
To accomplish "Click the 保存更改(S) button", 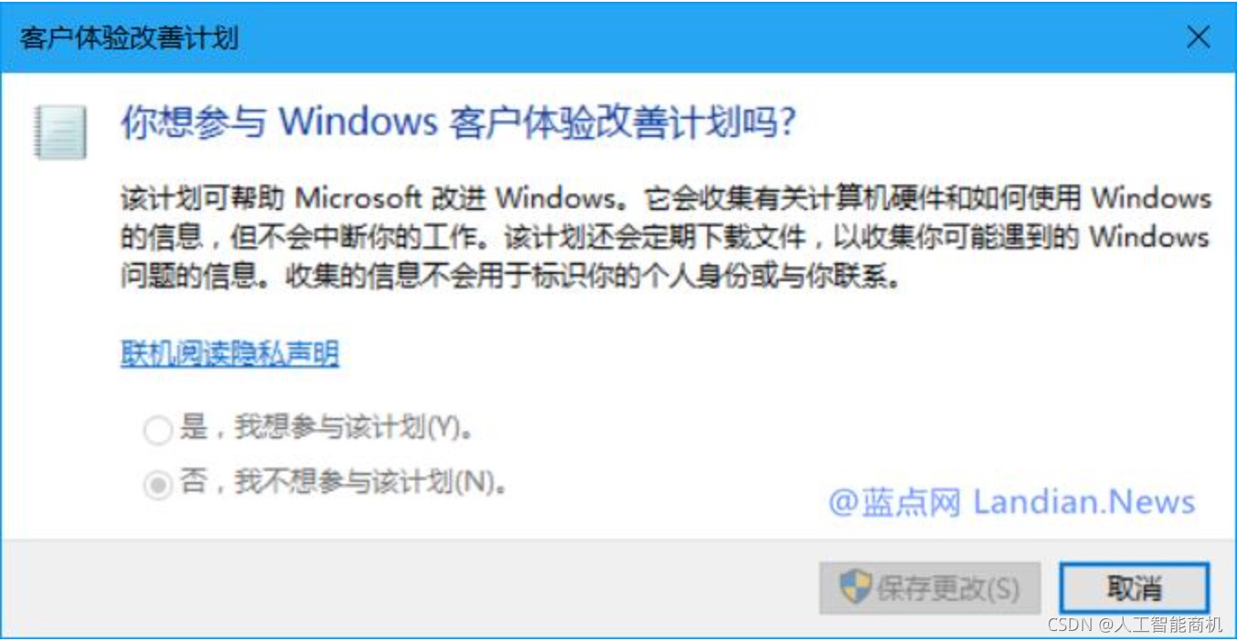I will [930, 587].
